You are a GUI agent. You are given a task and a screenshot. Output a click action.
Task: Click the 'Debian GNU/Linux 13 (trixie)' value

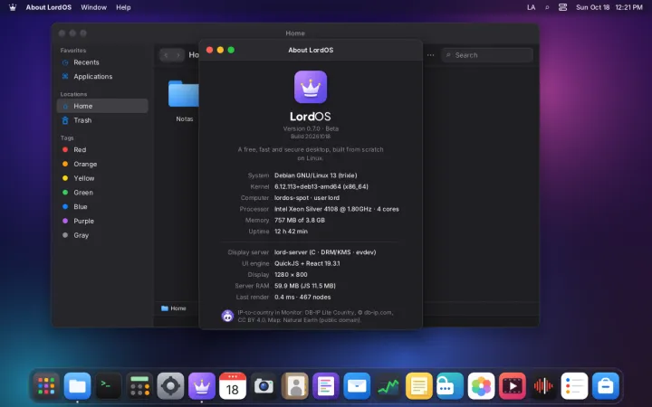(x=316, y=175)
